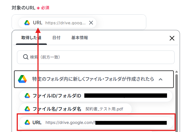This screenshot has width=191, height=132.
Task: Switch to the 取得した値 tab
Action: [31, 38]
